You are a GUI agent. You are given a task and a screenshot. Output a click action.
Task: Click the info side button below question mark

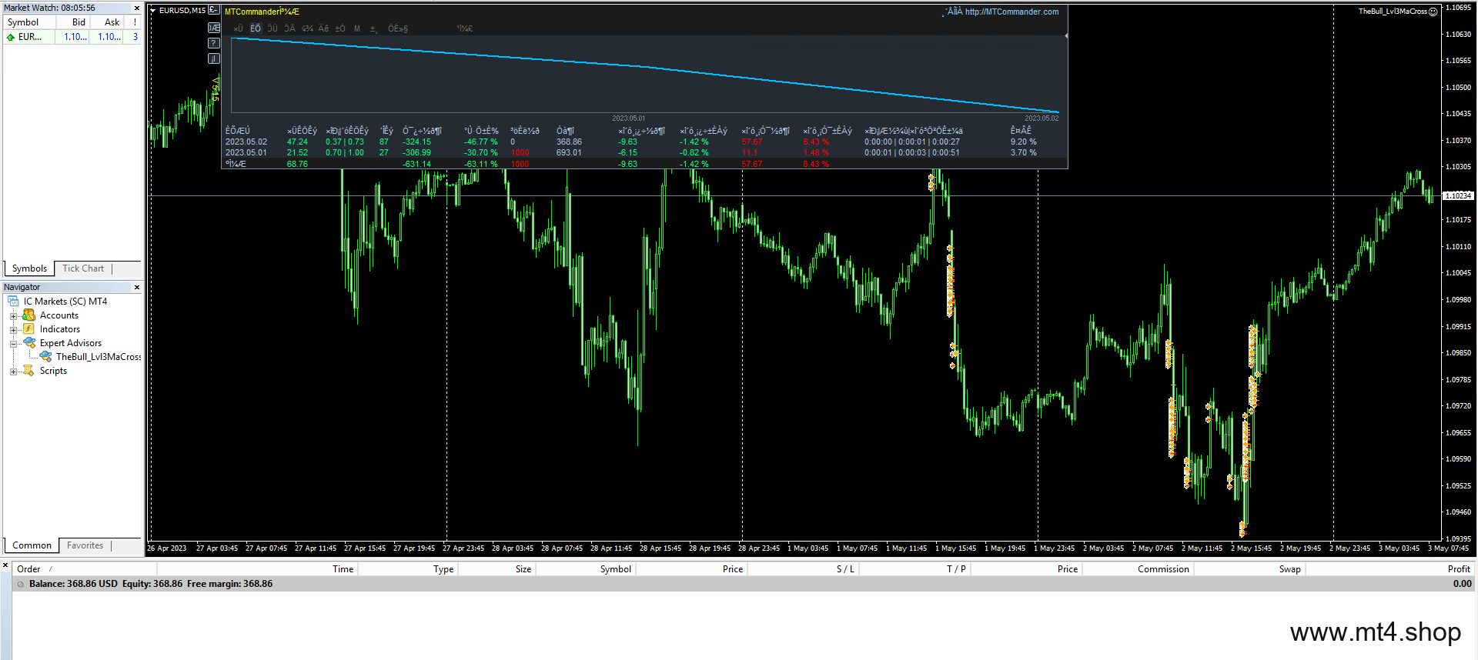click(x=214, y=58)
